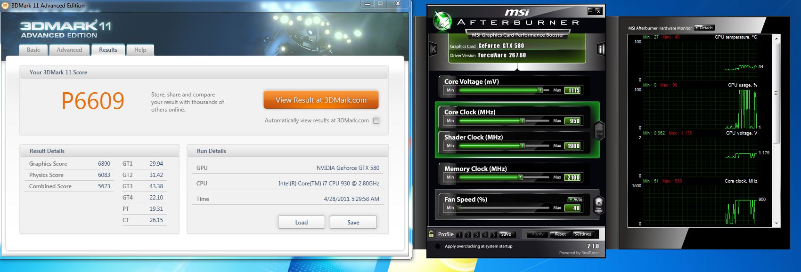Click the Apply button in Afterburner
The image size is (801, 272).
point(537,234)
